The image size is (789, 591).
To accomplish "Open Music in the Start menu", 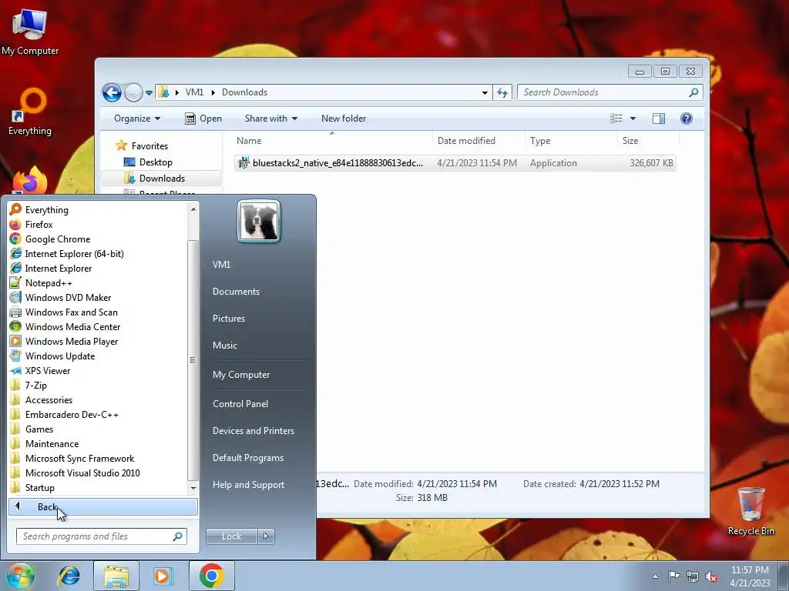I will [x=224, y=346].
